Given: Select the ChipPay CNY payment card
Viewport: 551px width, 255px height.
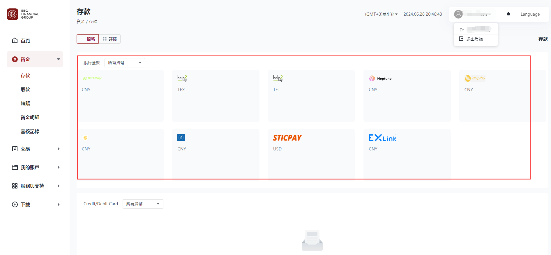Looking at the screenshot, I should pos(503,96).
